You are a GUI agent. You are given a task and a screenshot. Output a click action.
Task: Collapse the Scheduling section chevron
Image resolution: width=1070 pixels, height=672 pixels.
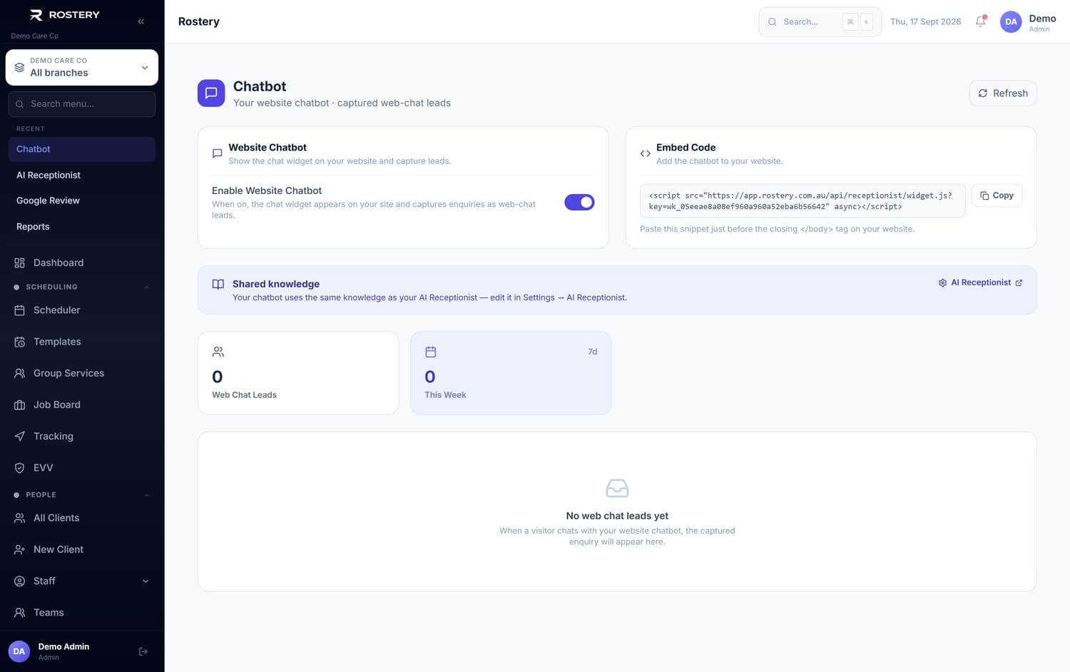(x=146, y=287)
